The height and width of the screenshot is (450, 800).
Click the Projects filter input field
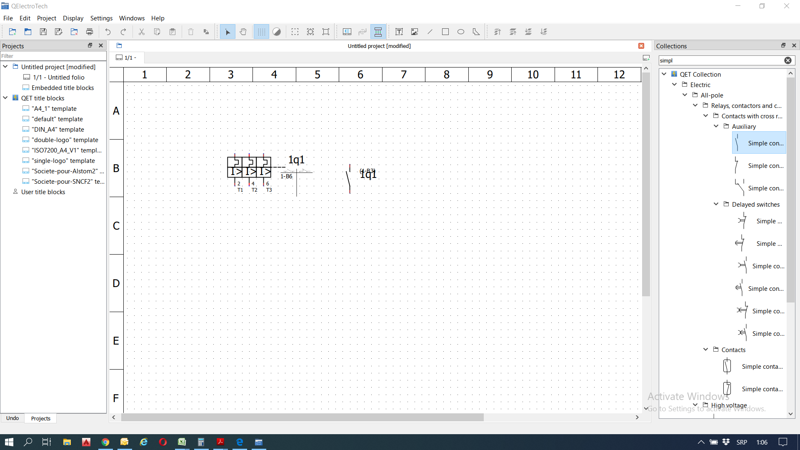click(53, 56)
